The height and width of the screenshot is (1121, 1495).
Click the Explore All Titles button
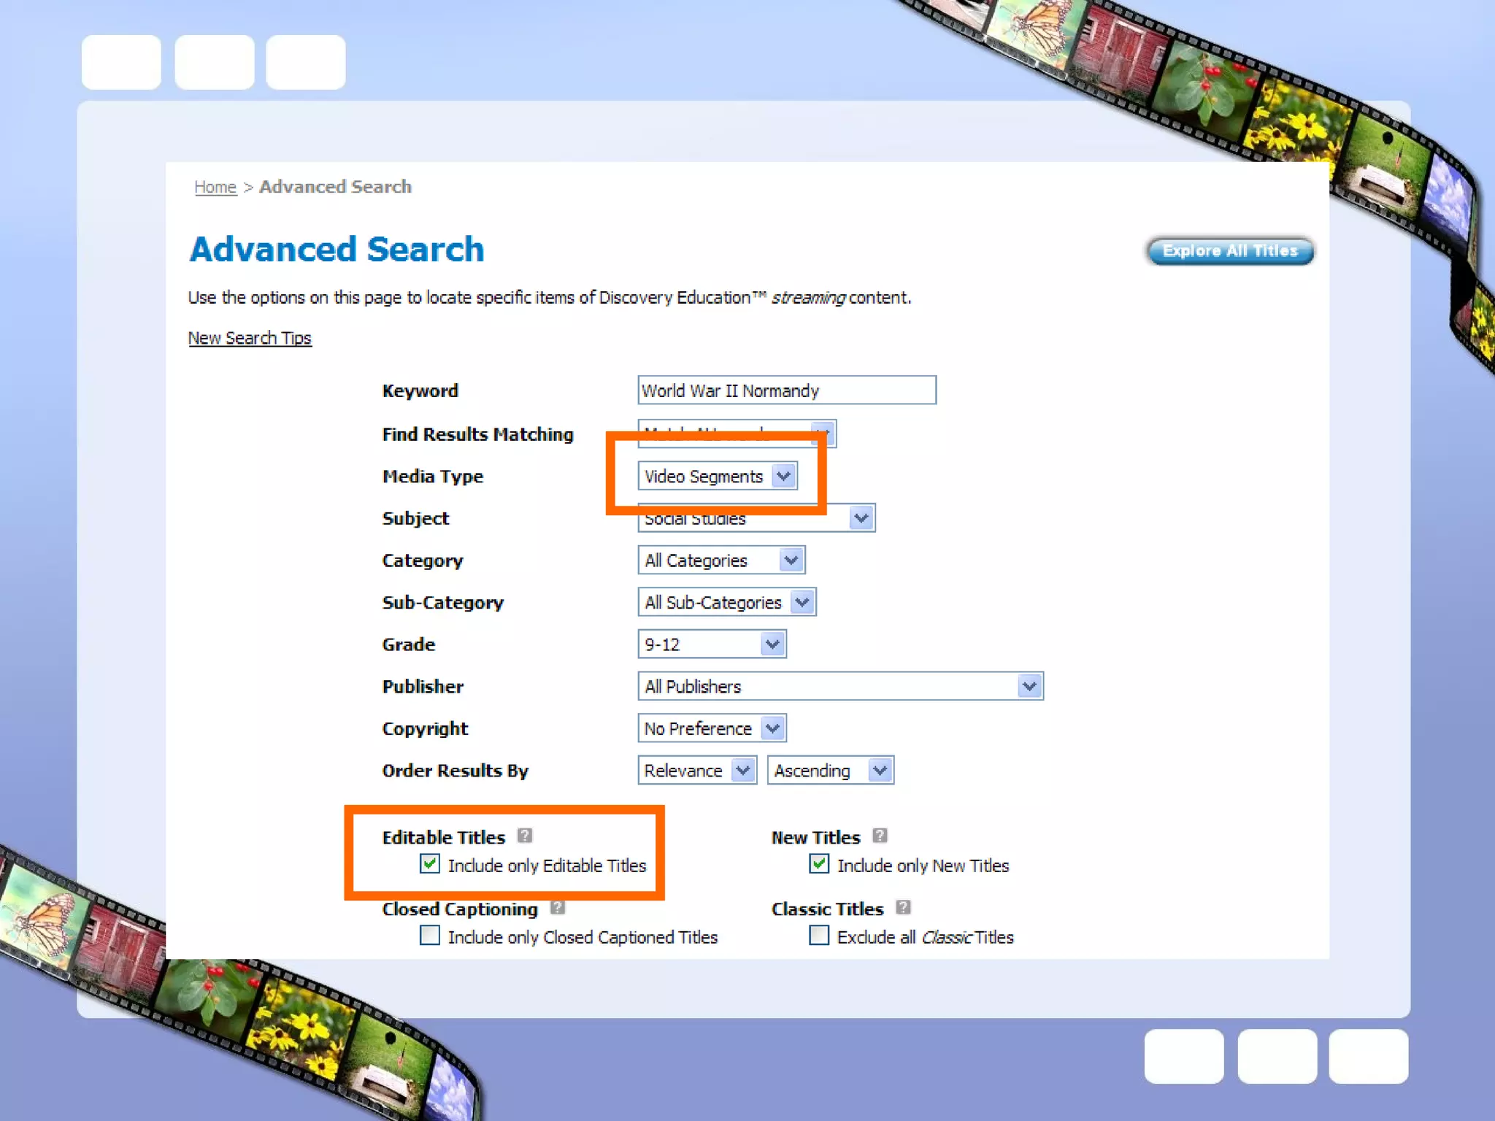(1230, 251)
